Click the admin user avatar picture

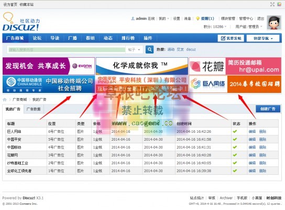(274, 23)
